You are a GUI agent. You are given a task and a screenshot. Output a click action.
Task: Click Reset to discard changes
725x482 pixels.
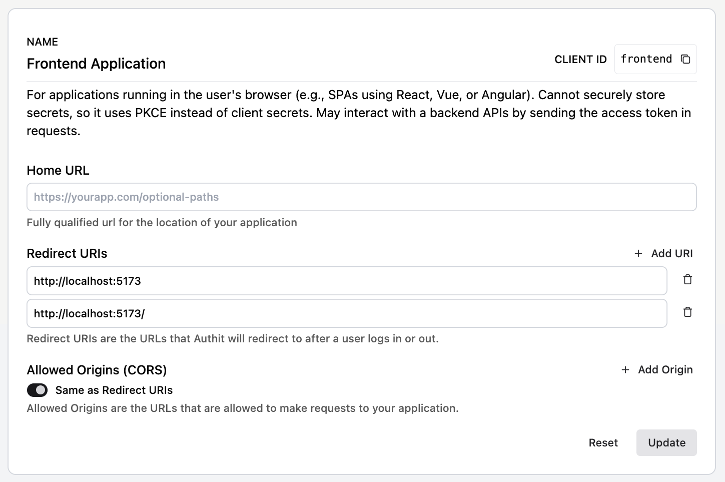click(603, 442)
